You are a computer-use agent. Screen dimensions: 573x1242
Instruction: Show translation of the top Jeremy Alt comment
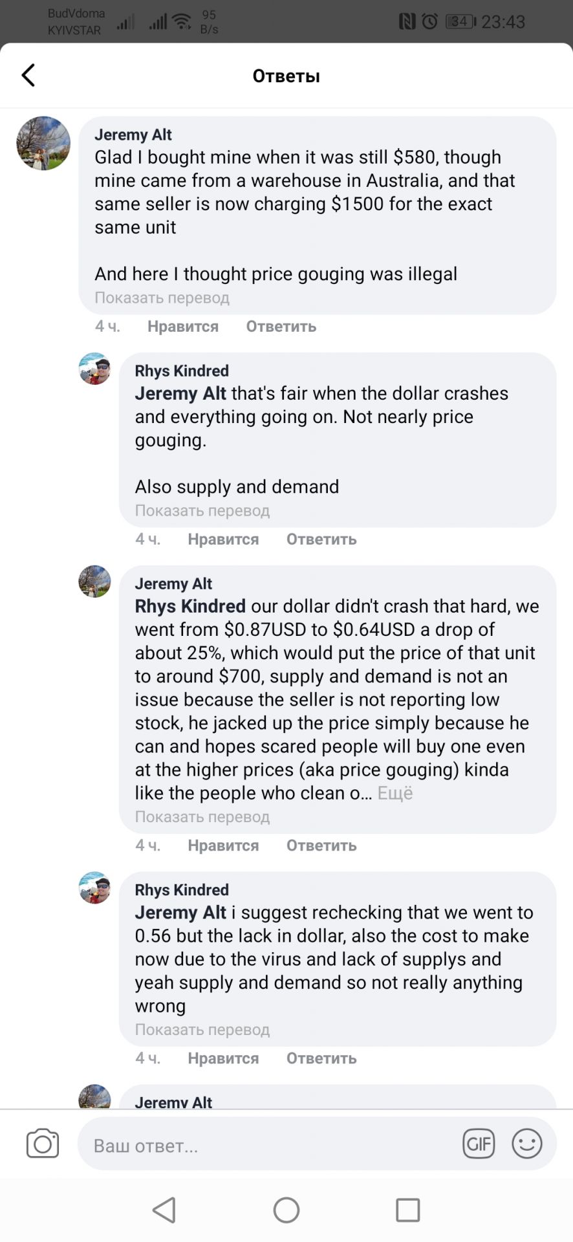[162, 298]
